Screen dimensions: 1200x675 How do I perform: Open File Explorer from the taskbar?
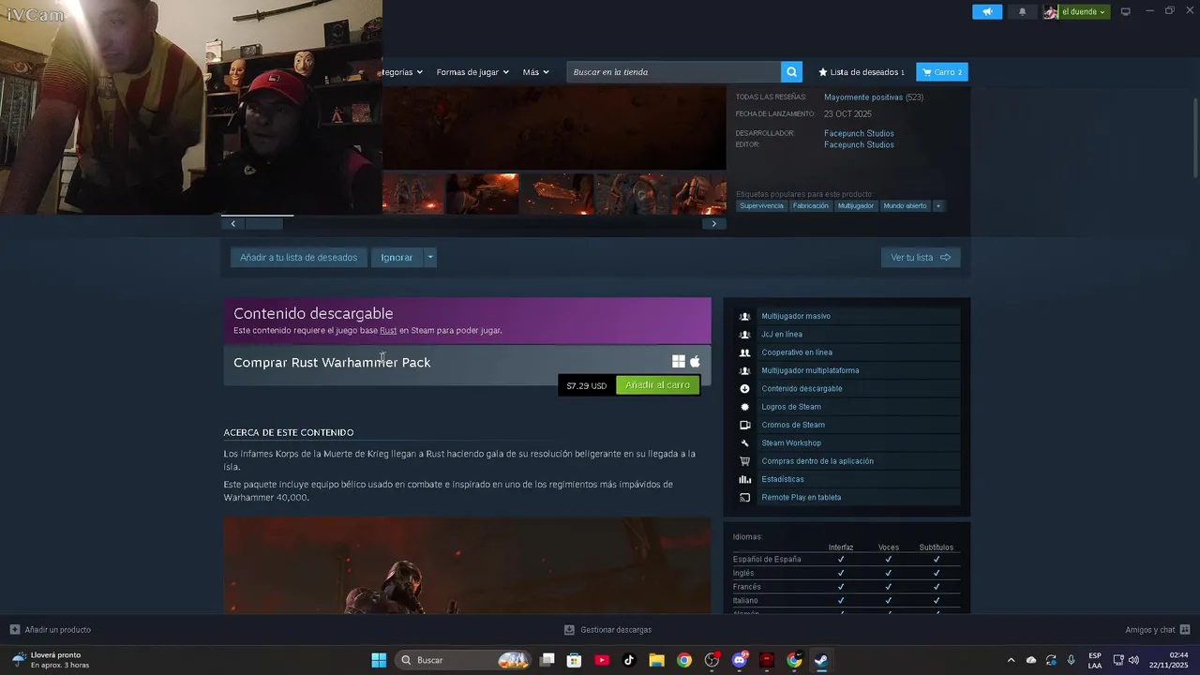pos(656,660)
